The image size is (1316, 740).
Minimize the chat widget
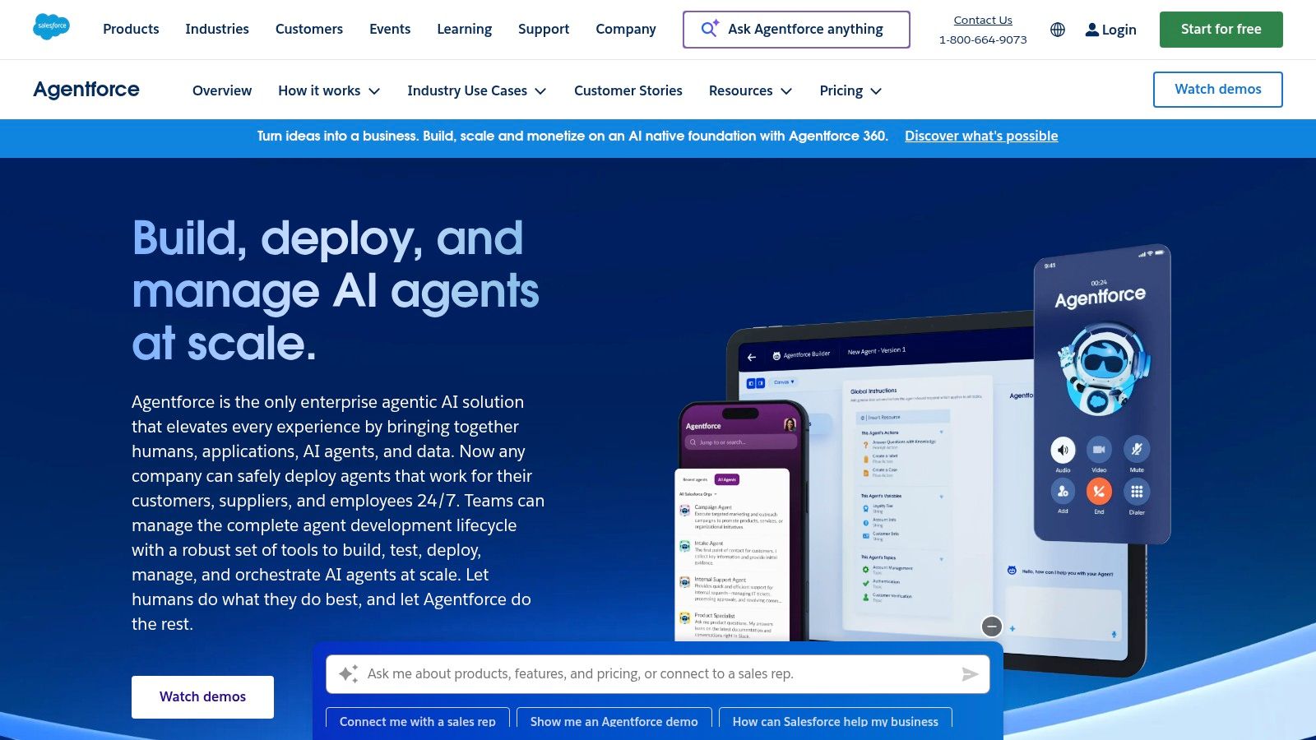pyautogui.click(x=991, y=626)
